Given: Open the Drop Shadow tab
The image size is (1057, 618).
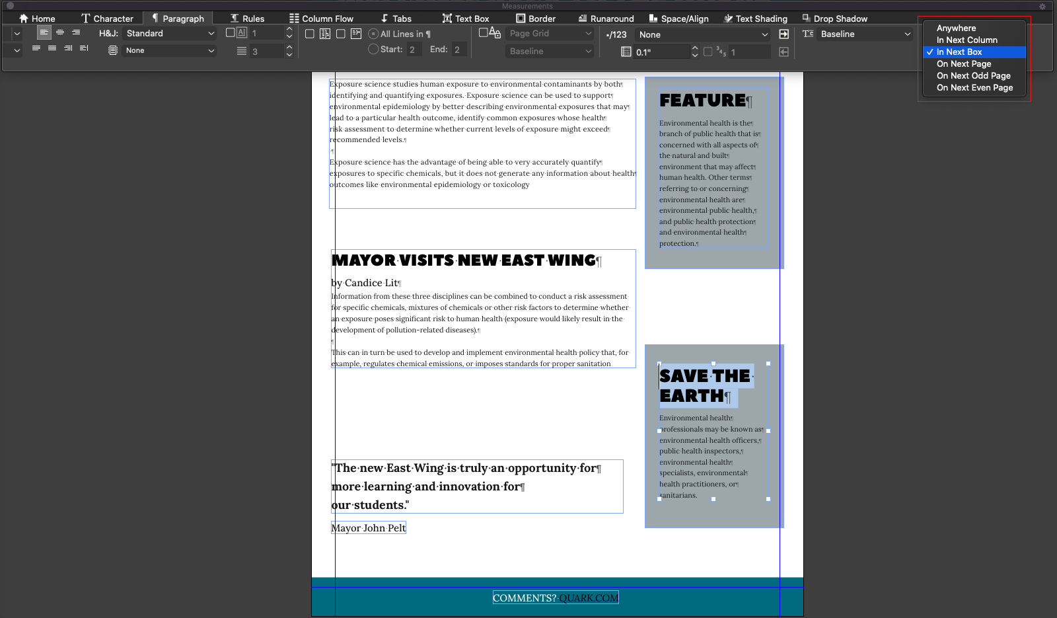Looking at the screenshot, I should pyautogui.click(x=834, y=19).
